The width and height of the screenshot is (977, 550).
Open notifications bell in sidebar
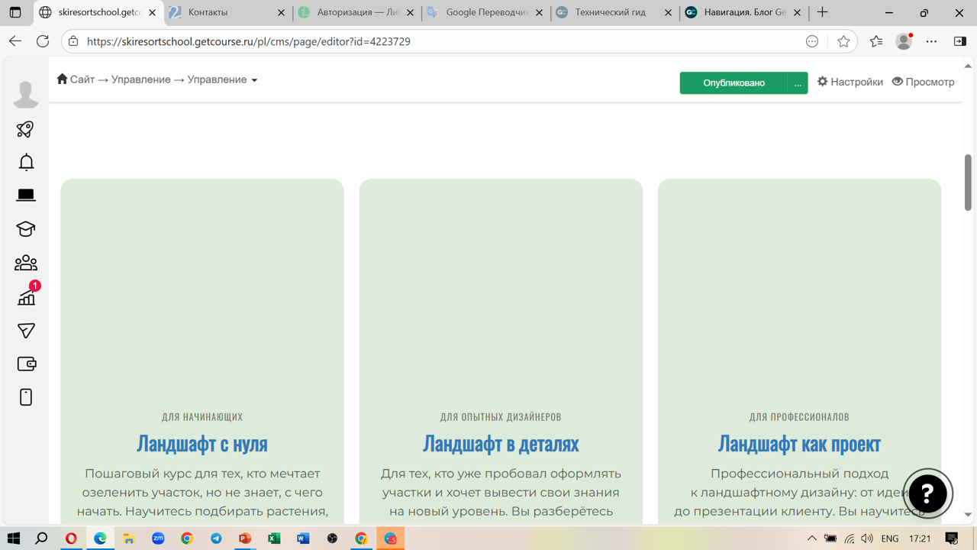point(26,162)
